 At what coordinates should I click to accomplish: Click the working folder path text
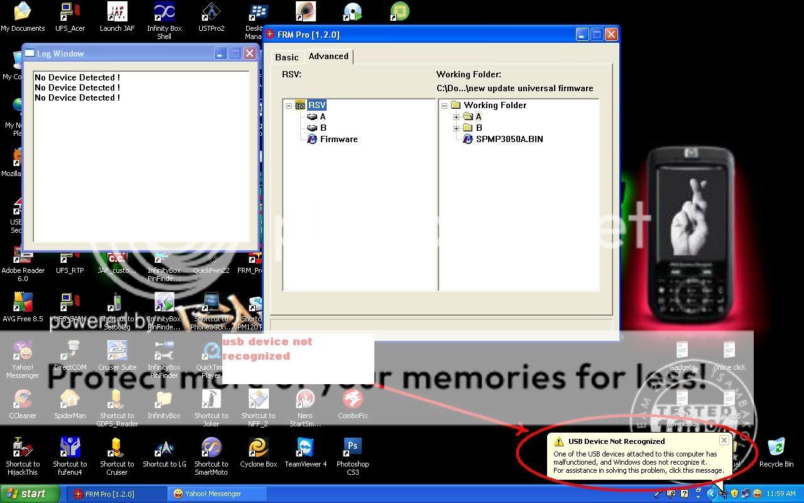515,88
